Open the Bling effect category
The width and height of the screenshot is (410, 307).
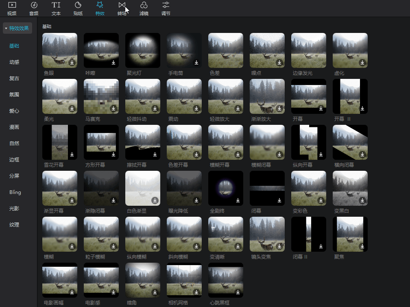click(x=15, y=192)
